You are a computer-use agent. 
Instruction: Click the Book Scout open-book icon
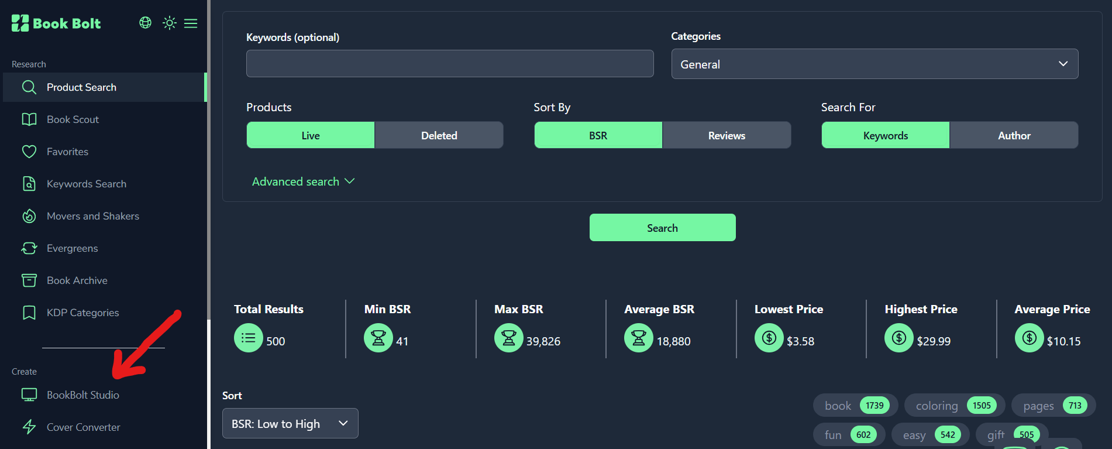pyautogui.click(x=29, y=119)
